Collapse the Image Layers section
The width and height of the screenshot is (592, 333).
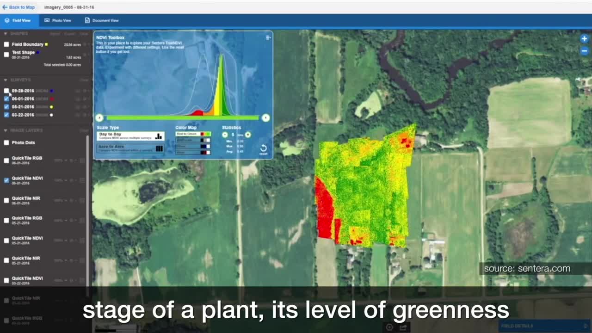tap(6, 130)
